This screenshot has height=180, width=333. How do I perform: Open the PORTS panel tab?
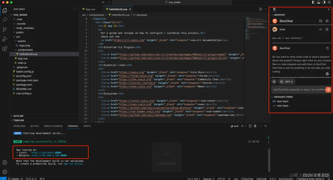(87, 126)
